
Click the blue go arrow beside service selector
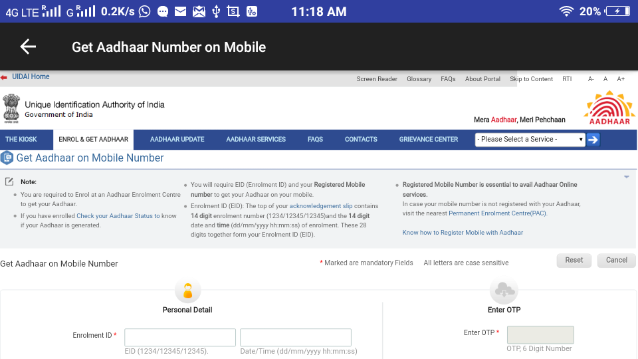coord(593,140)
